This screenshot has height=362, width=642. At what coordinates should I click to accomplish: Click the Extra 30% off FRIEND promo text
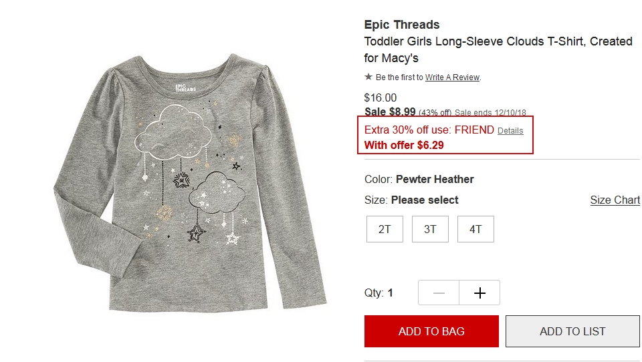pyautogui.click(x=429, y=130)
